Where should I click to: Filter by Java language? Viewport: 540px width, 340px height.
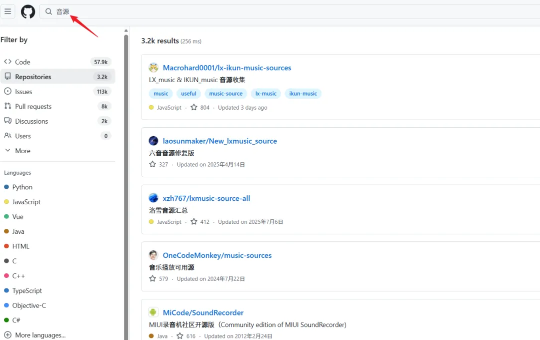click(x=18, y=232)
